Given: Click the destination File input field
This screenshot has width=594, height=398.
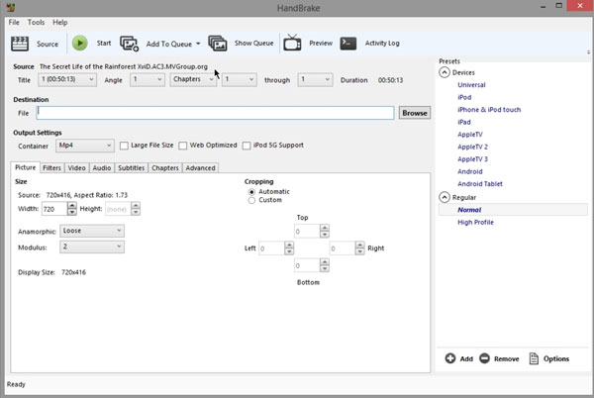Looking at the screenshot, I should 215,113.
